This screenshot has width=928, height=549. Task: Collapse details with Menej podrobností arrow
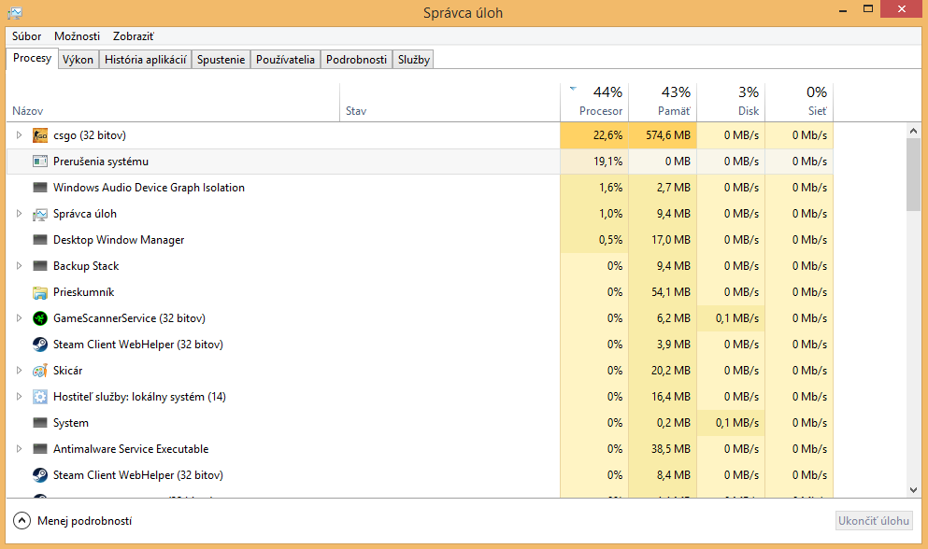tap(21, 521)
